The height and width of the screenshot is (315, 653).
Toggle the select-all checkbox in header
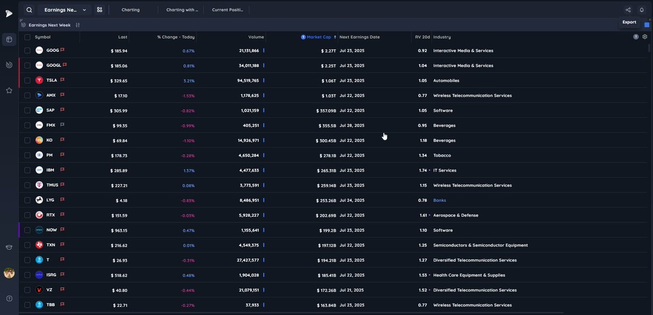[27, 37]
